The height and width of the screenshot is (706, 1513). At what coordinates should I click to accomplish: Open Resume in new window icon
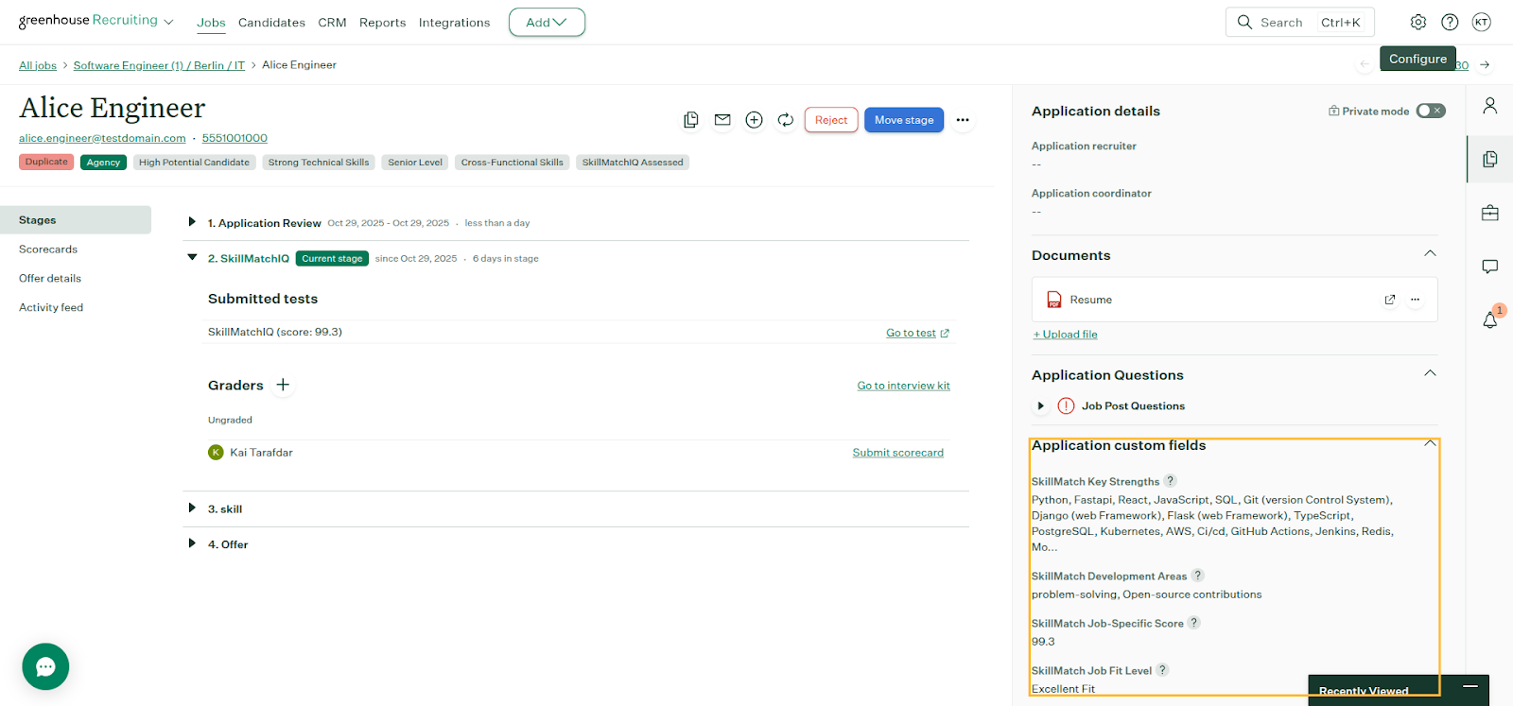(x=1389, y=300)
